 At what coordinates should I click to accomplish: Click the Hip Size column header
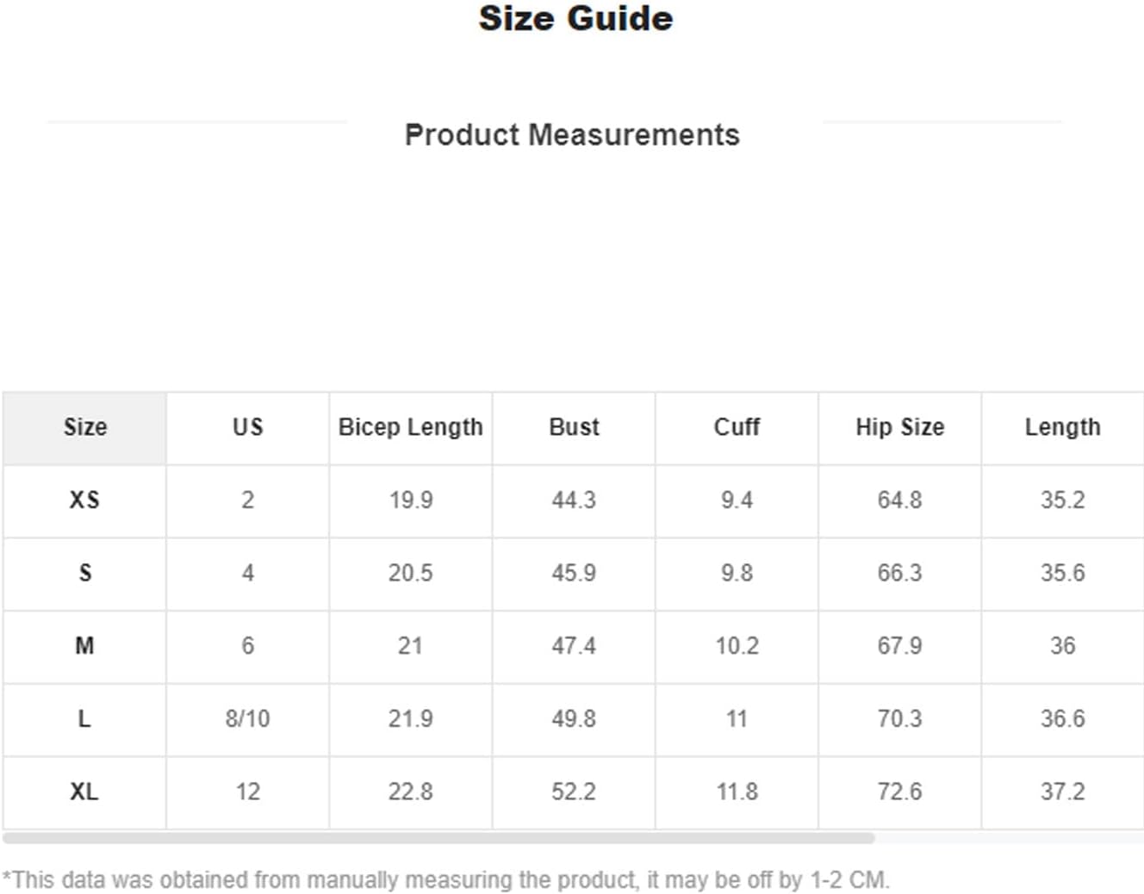[x=899, y=428]
